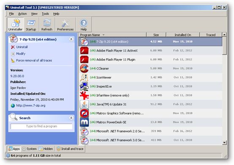The width and height of the screenshot is (234, 165).
Task: Select the IconViewer program name
Action: pos(104,77)
